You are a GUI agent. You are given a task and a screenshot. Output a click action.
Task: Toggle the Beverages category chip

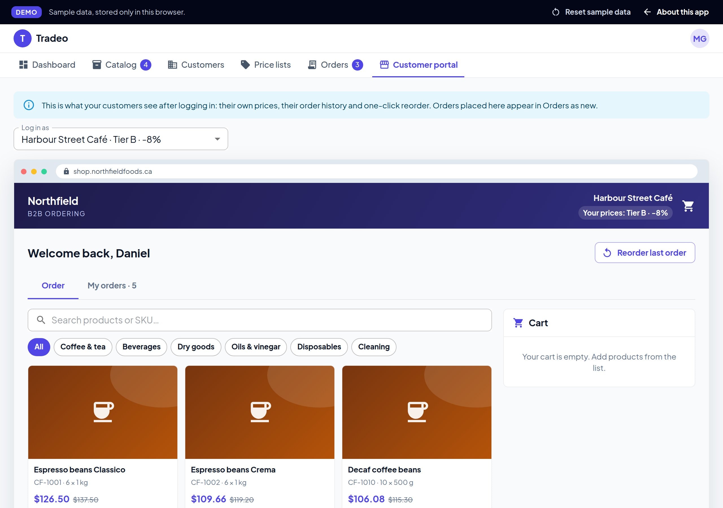pyautogui.click(x=141, y=347)
